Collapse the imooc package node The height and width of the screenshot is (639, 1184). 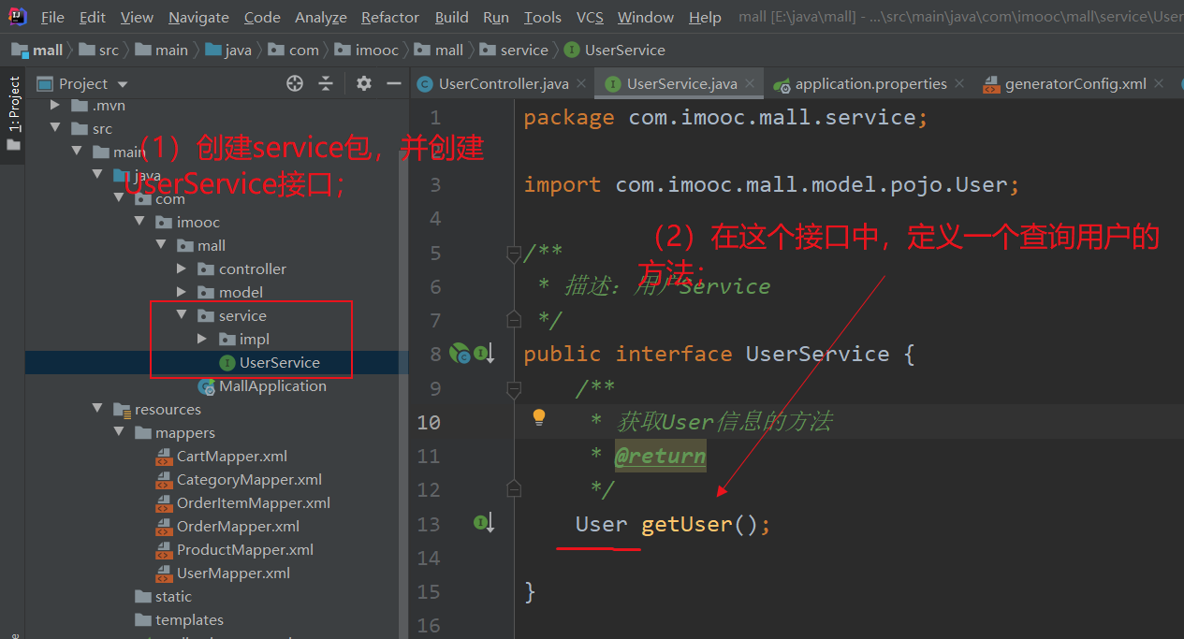click(x=139, y=223)
